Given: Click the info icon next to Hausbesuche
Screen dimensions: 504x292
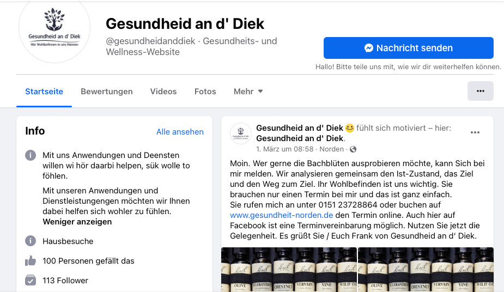Looking at the screenshot, I should point(31,241).
